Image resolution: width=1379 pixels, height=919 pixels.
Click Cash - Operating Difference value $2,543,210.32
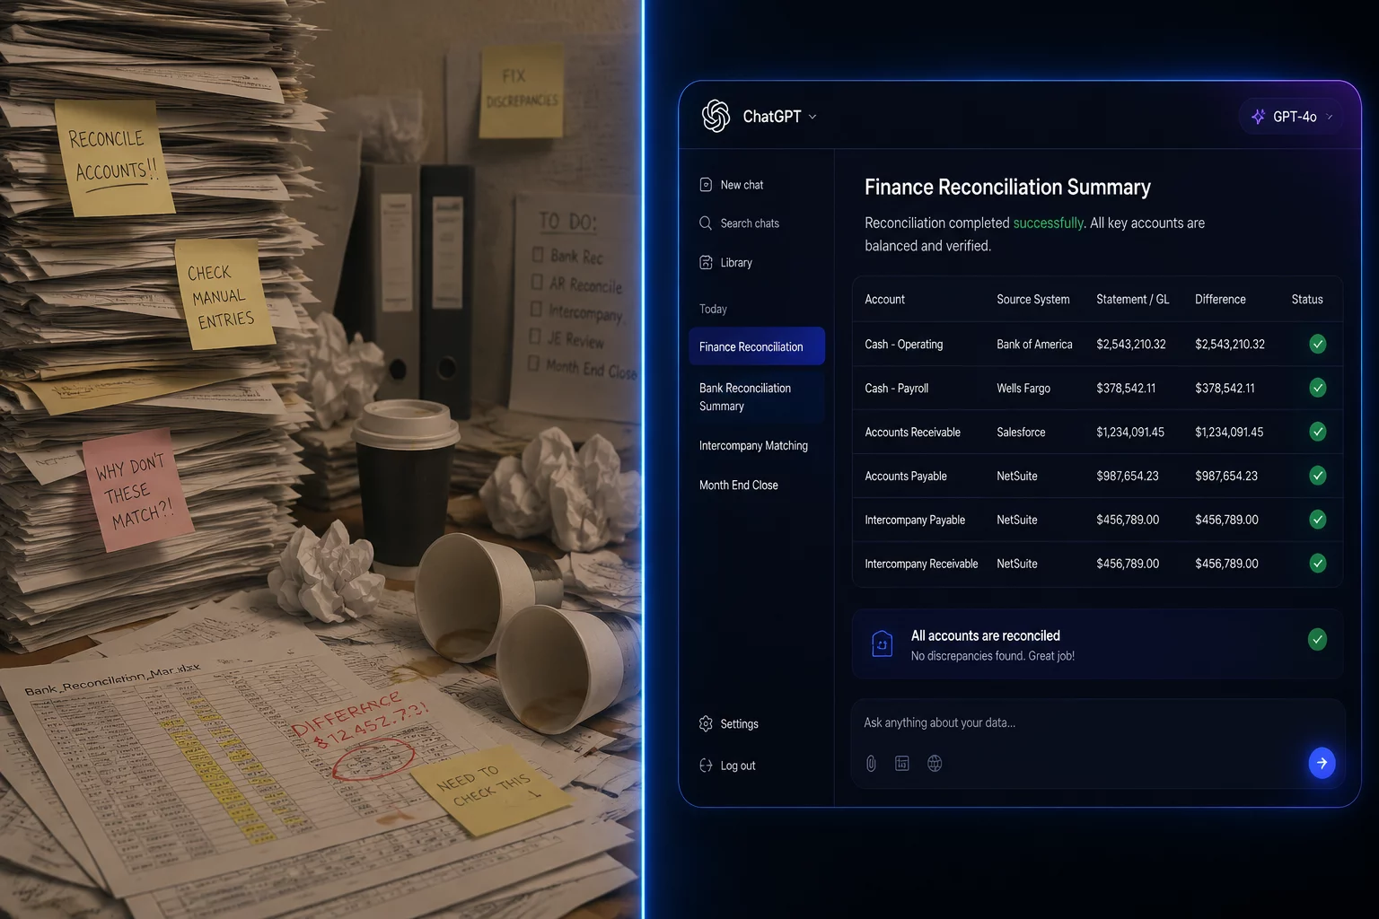pos(1230,345)
